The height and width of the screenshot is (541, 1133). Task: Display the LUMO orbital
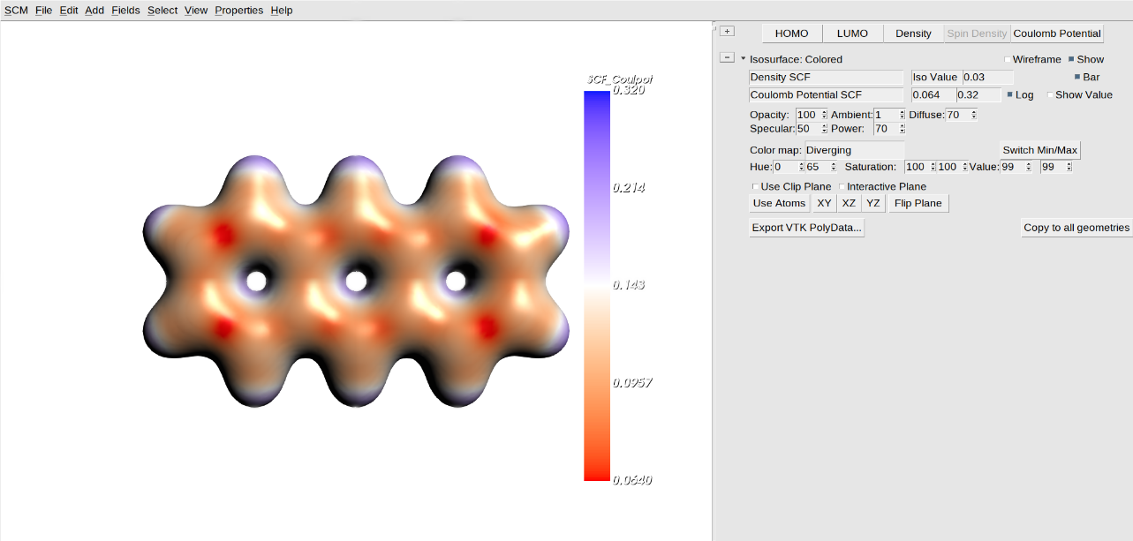[851, 33]
